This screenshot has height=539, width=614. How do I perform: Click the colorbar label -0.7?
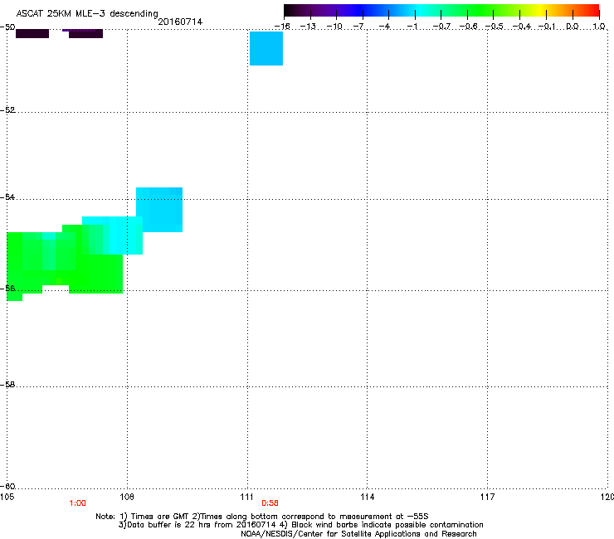point(441,27)
